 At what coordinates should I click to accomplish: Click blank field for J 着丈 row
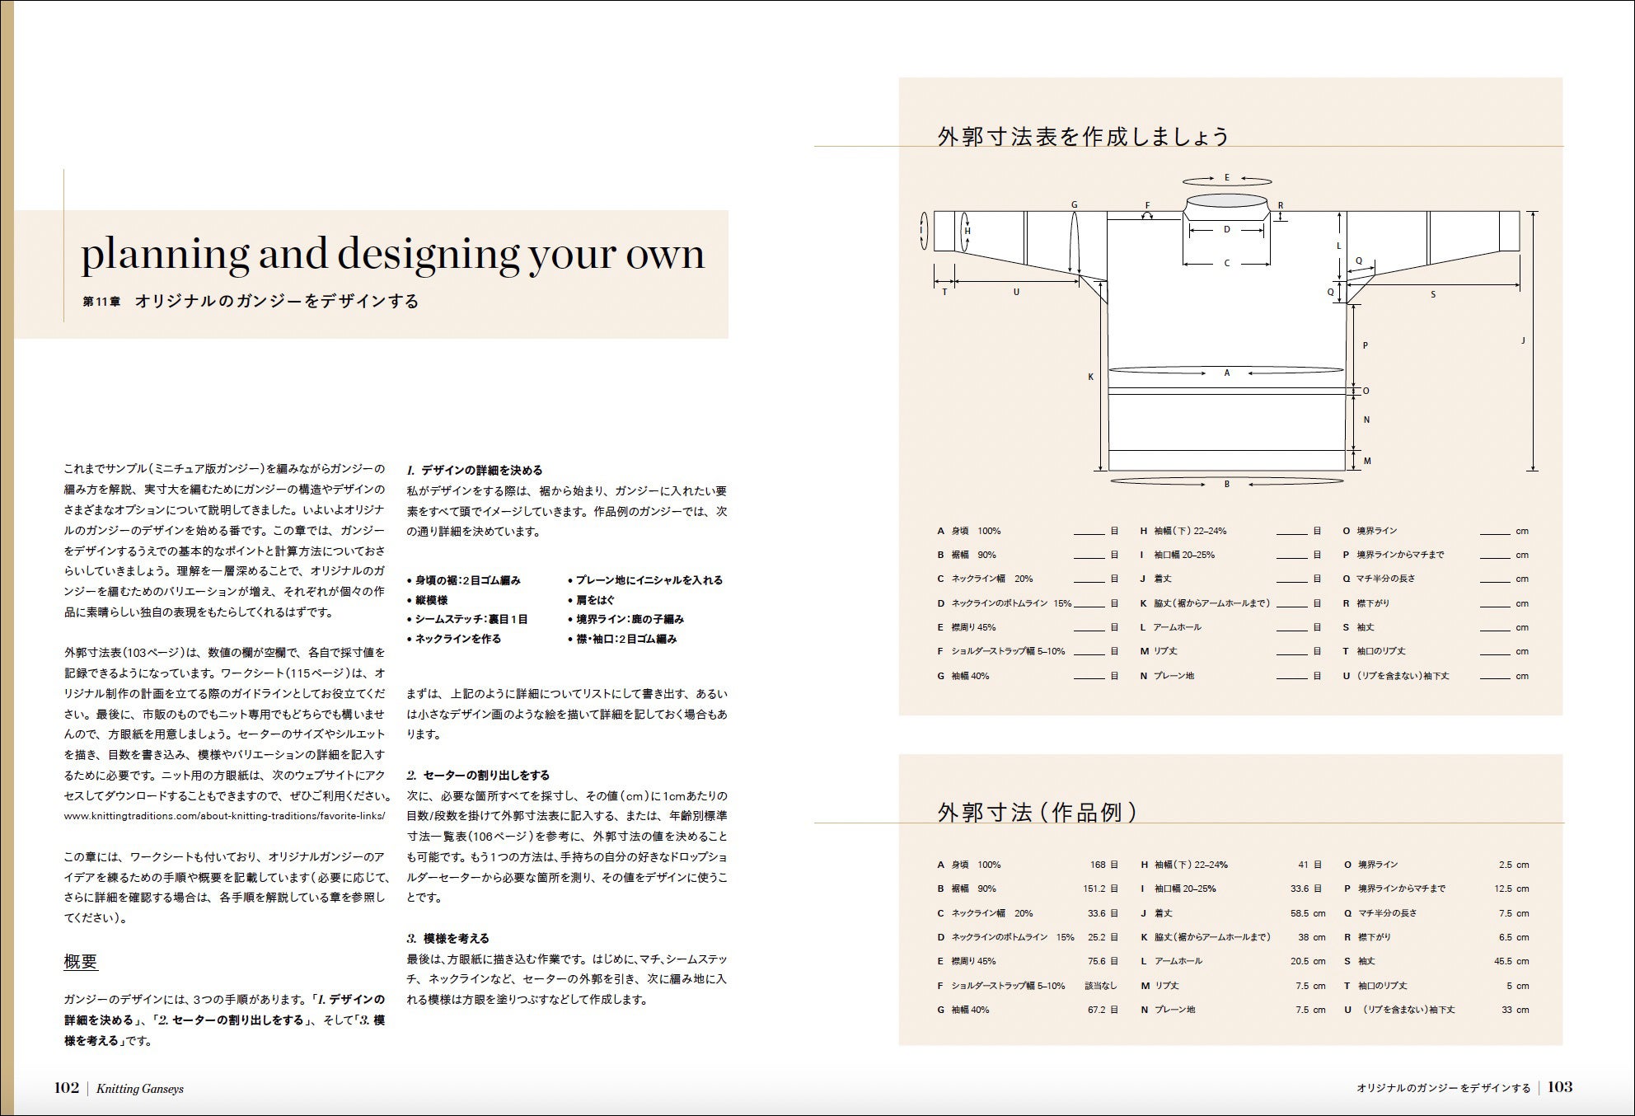1291,579
